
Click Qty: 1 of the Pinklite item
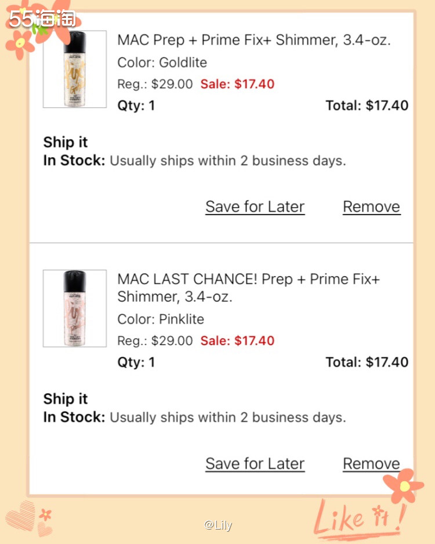pyautogui.click(x=136, y=362)
